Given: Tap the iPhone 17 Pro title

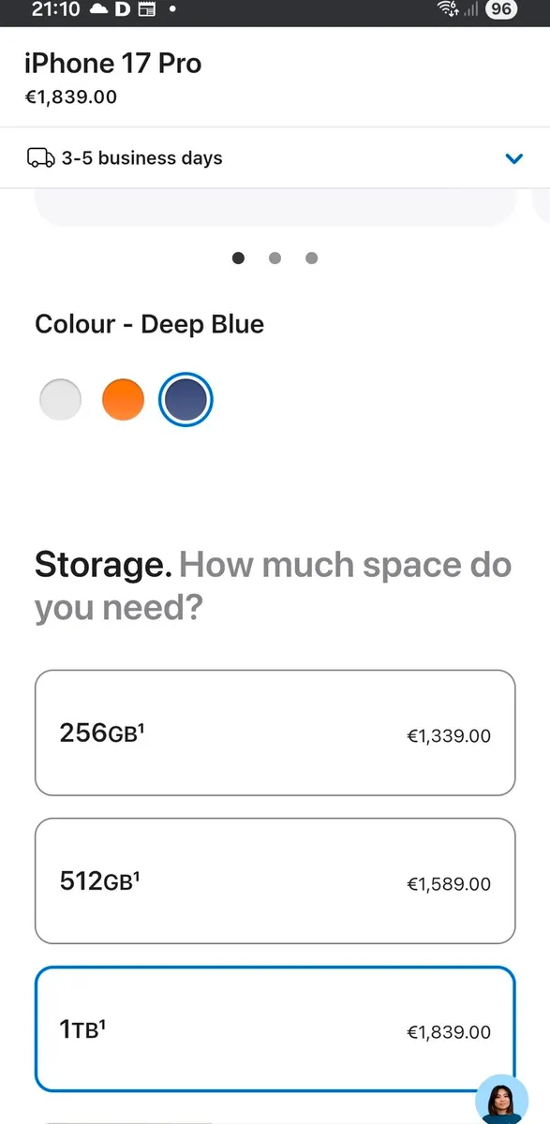Looking at the screenshot, I should tap(112, 64).
